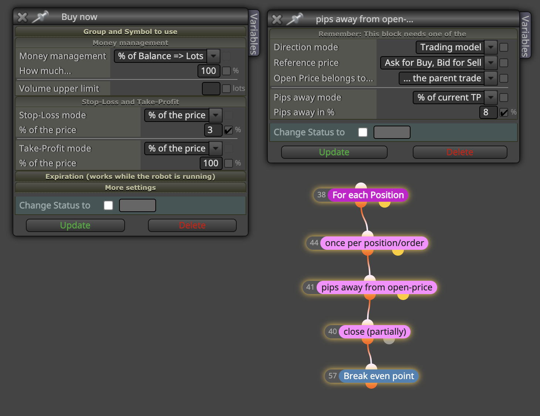The image size is (540, 416).
Task: Click the block ID number 57 badge
Action: [332, 376]
